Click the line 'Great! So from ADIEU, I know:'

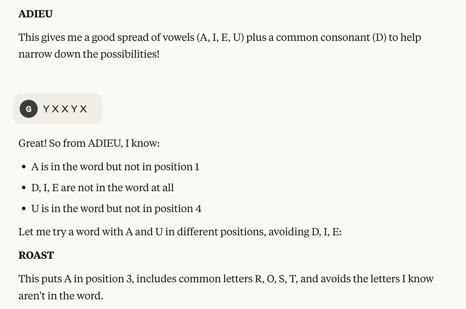(89, 143)
